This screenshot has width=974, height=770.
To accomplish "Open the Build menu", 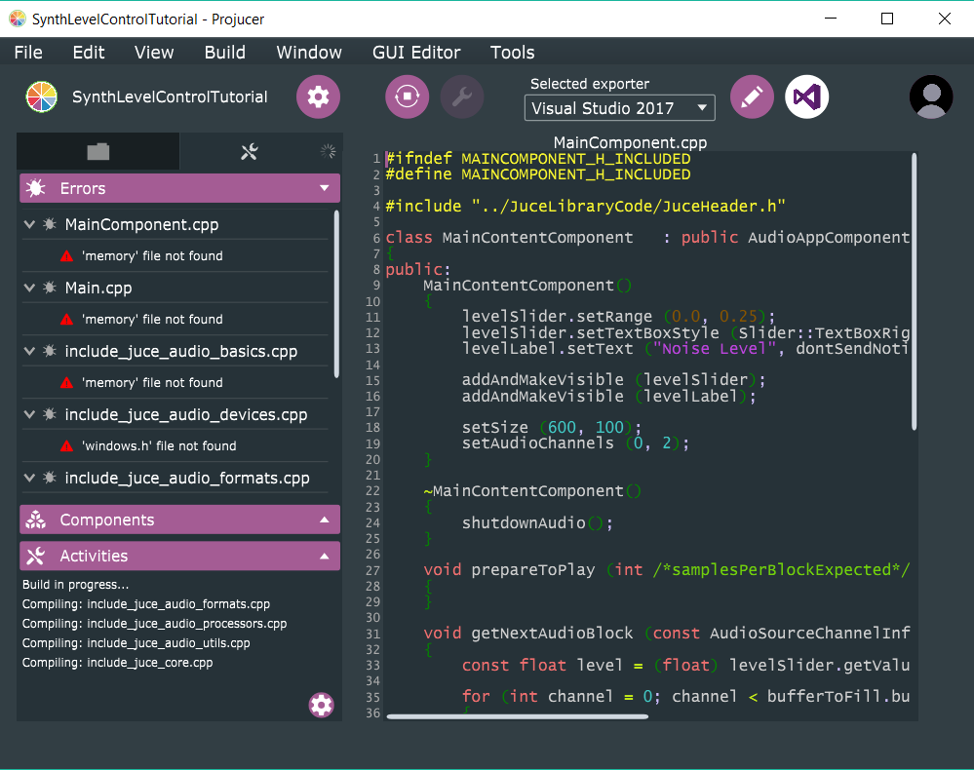I will pyautogui.click(x=225, y=53).
